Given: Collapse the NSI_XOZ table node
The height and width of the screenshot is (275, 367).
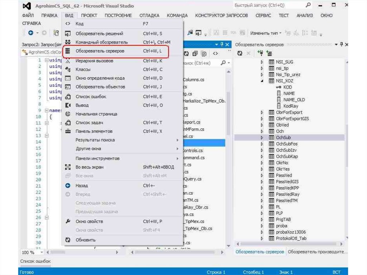Looking at the screenshot, I should pos(262,81).
